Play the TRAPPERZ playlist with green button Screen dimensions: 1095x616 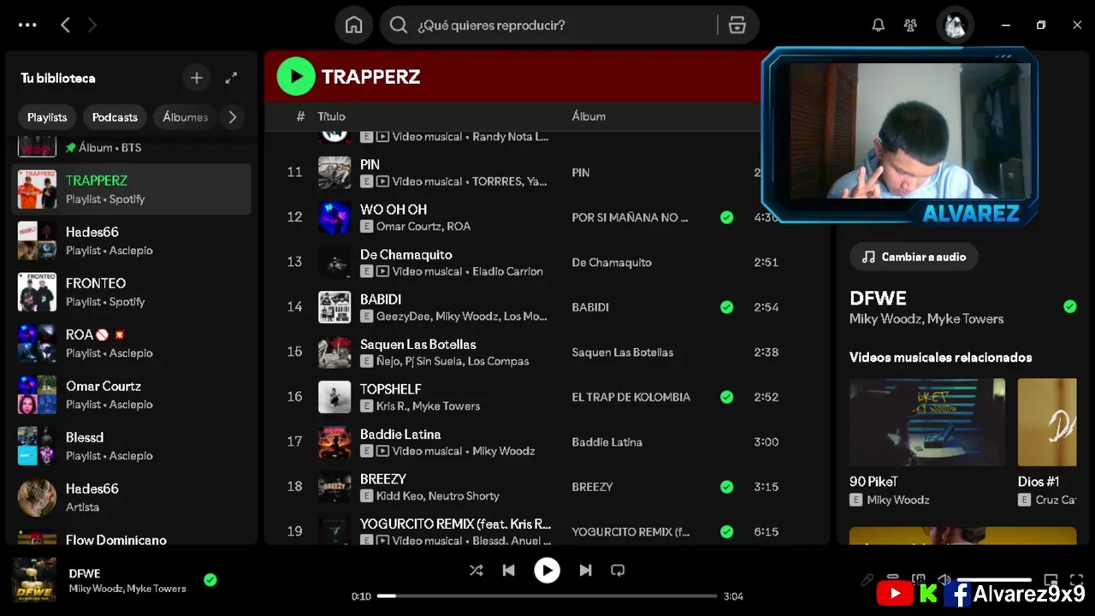(296, 76)
